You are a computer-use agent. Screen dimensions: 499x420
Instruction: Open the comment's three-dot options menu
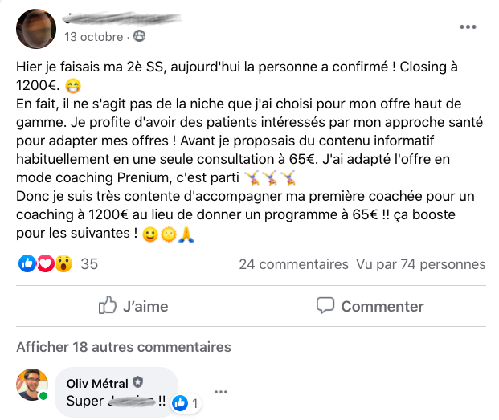pos(221,393)
